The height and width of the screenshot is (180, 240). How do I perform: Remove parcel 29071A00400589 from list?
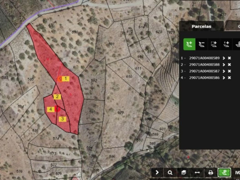[229, 58]
